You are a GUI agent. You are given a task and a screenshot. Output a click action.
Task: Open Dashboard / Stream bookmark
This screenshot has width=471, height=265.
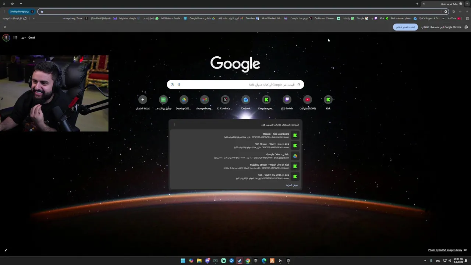point(327,18)
